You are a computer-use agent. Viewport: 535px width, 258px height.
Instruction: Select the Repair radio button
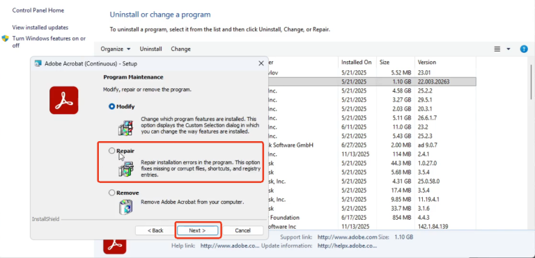point(111,151)
